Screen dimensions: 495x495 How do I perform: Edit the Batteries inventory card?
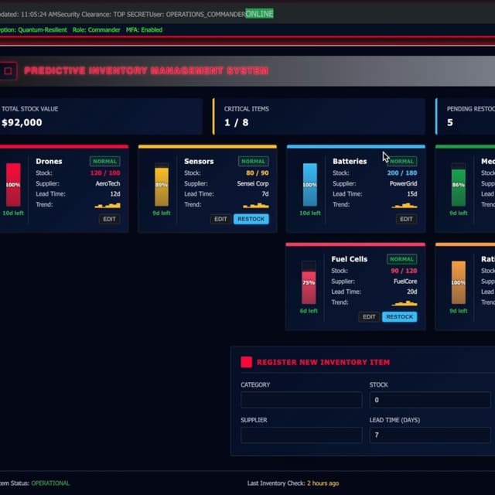coord(406,219)
